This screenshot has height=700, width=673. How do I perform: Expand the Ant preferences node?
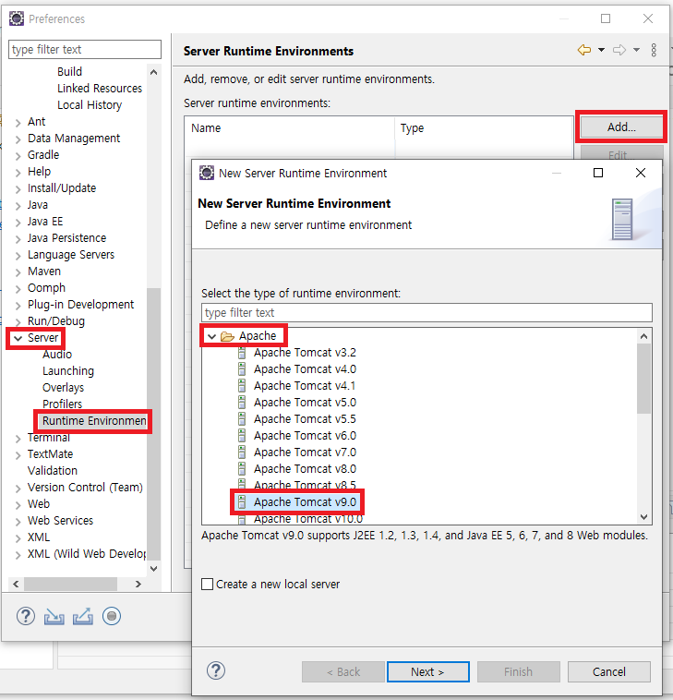pyautogui.click(x=18, y=122)
